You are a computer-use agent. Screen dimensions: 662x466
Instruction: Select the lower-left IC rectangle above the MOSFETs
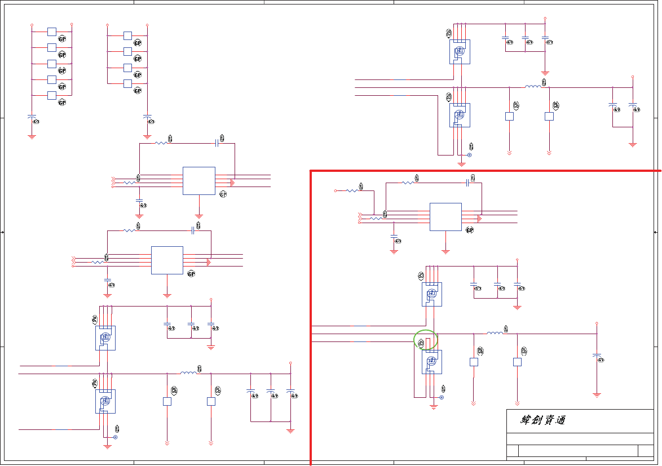(167, 260)
